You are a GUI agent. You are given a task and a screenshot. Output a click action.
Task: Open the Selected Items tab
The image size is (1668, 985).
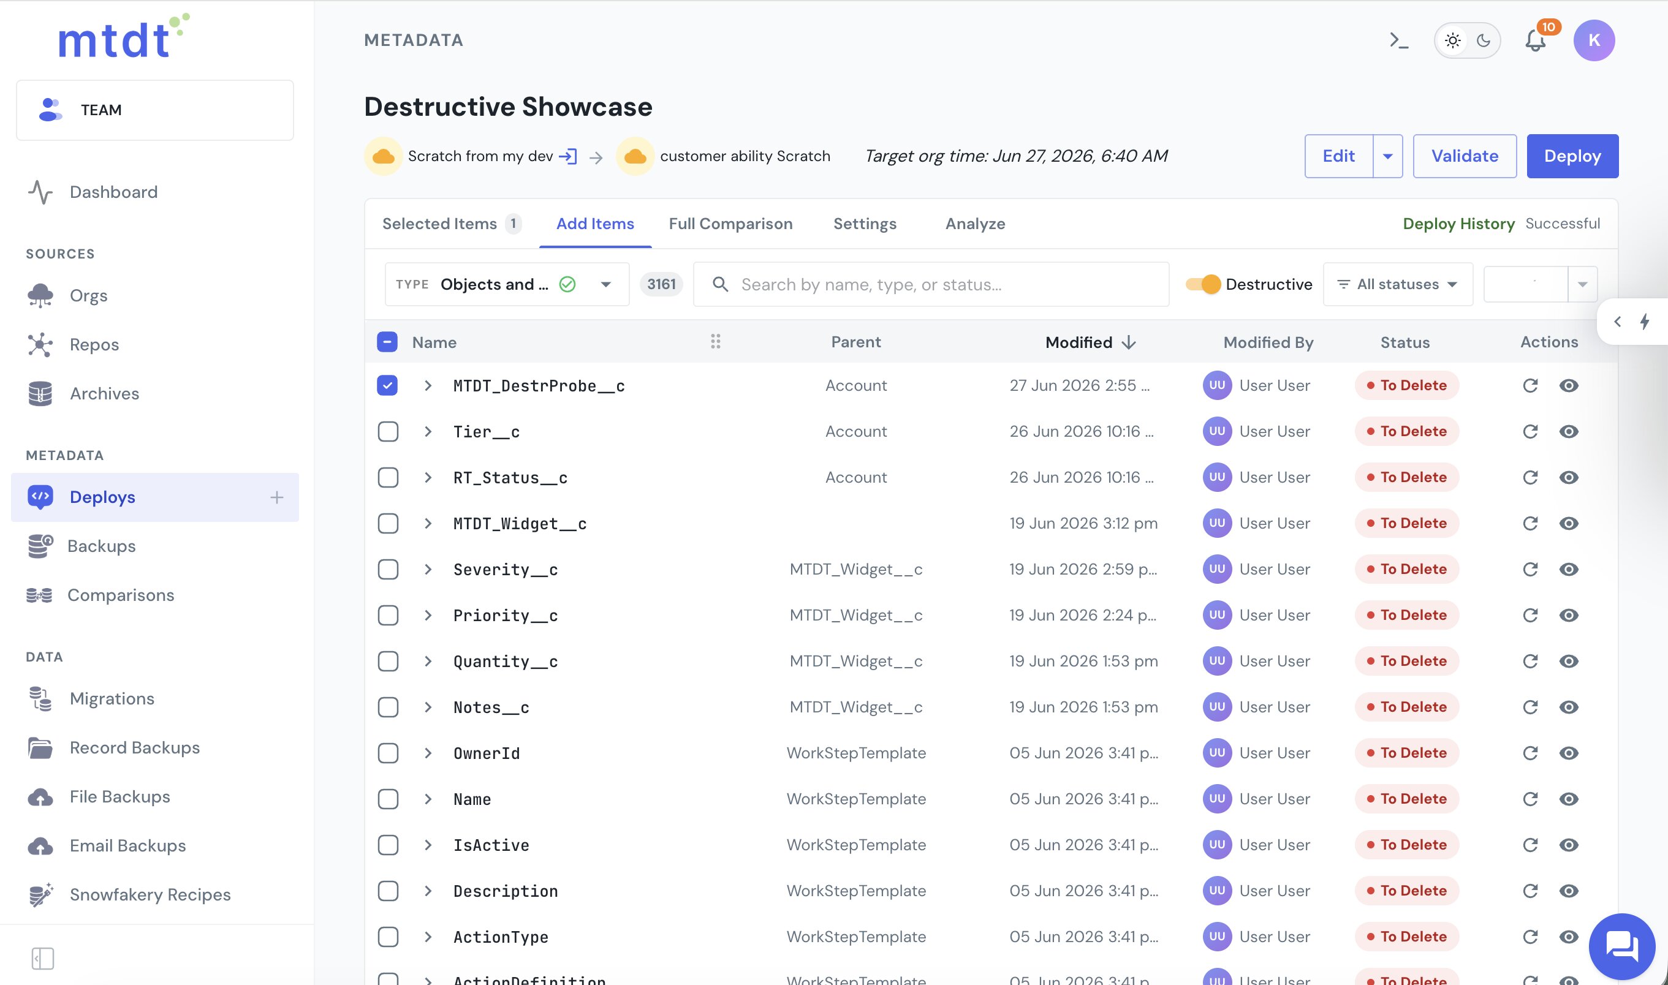point(452,224)
